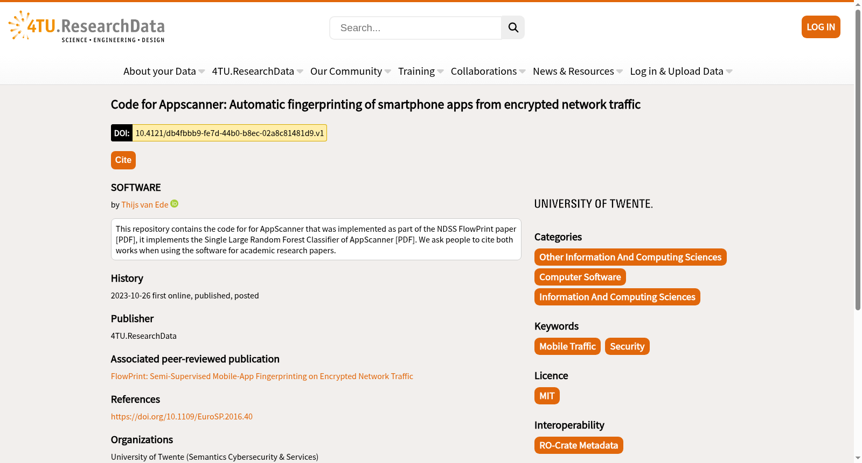The height and width of the screenshot is (463, 862).
Task: Focus the Search input field
Action: (415, 27)
